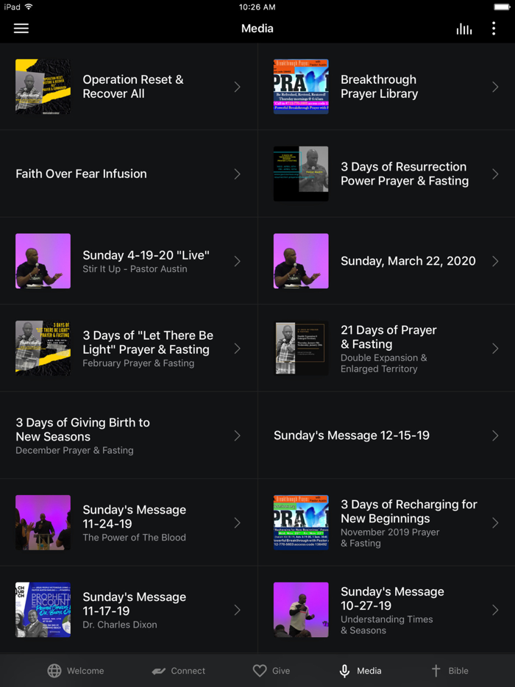
Task: Switch to the Welcome tab
Action: tap(85, 671)
